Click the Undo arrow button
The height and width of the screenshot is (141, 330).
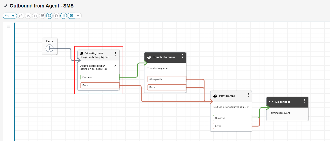(x=7, y=16)
